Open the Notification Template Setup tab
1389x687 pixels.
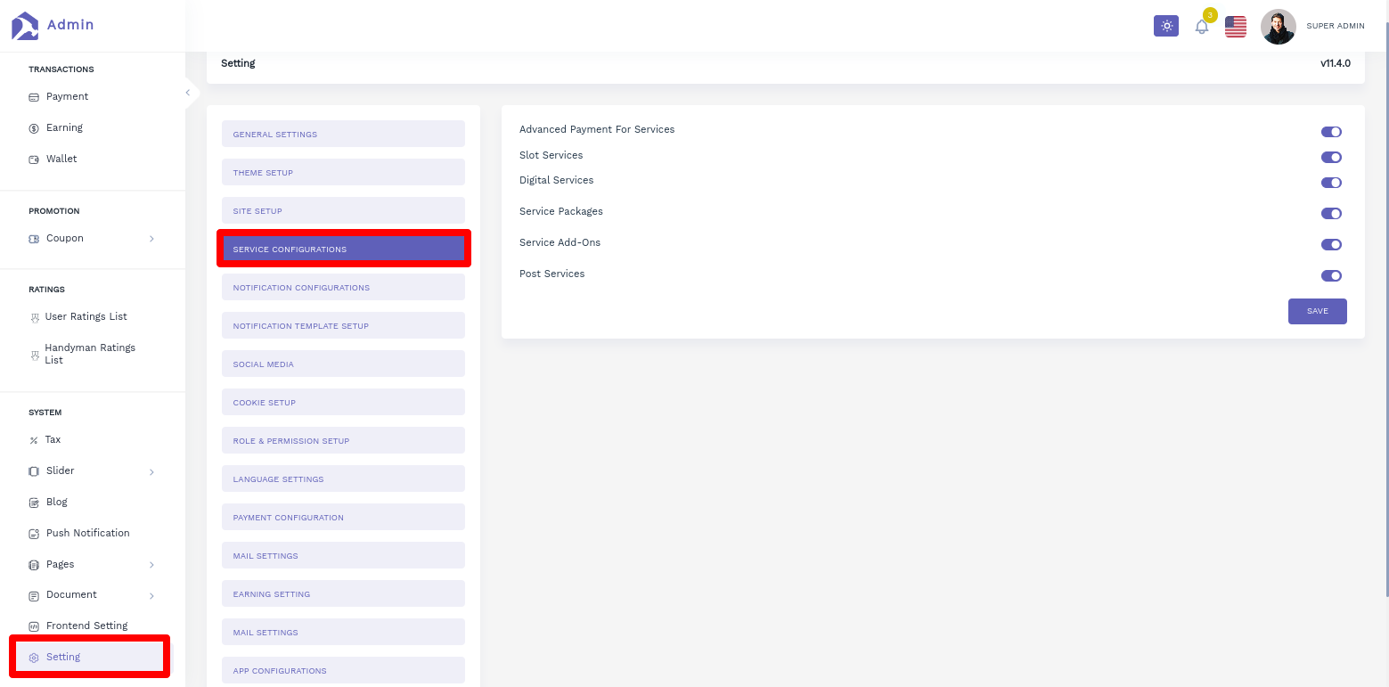pyautogui.click(x=343, y=325)
